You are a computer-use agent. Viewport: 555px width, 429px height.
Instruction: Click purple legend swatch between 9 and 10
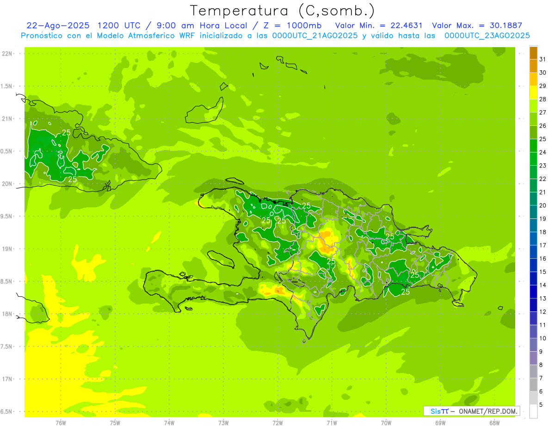point(533,344)
